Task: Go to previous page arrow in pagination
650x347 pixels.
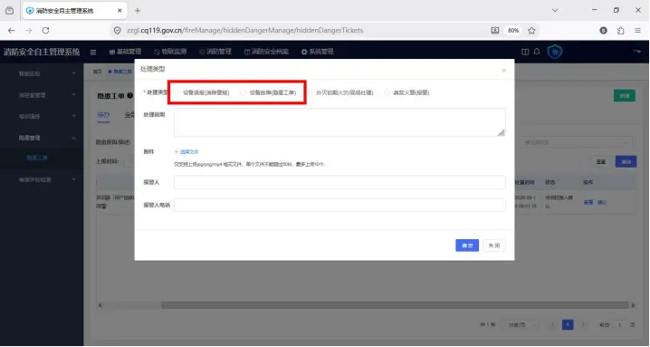Action: tap(552, 324)
